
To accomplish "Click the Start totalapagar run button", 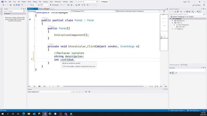I will click(x=54, y=5).
